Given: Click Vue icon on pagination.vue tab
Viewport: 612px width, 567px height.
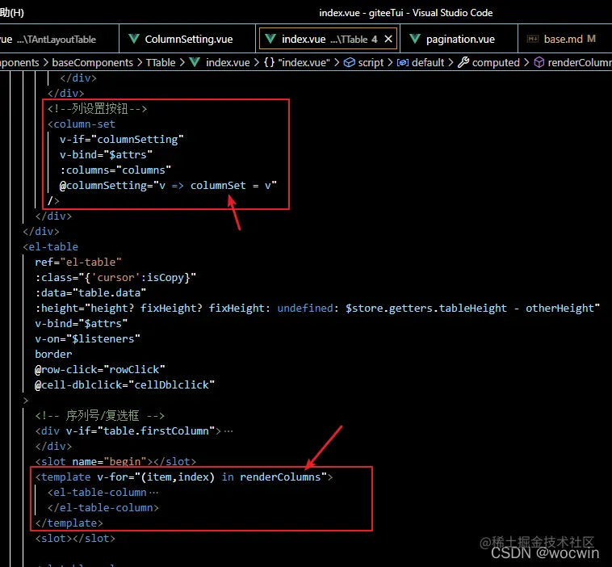Looking at the screenshot, I should click(415, 39).
